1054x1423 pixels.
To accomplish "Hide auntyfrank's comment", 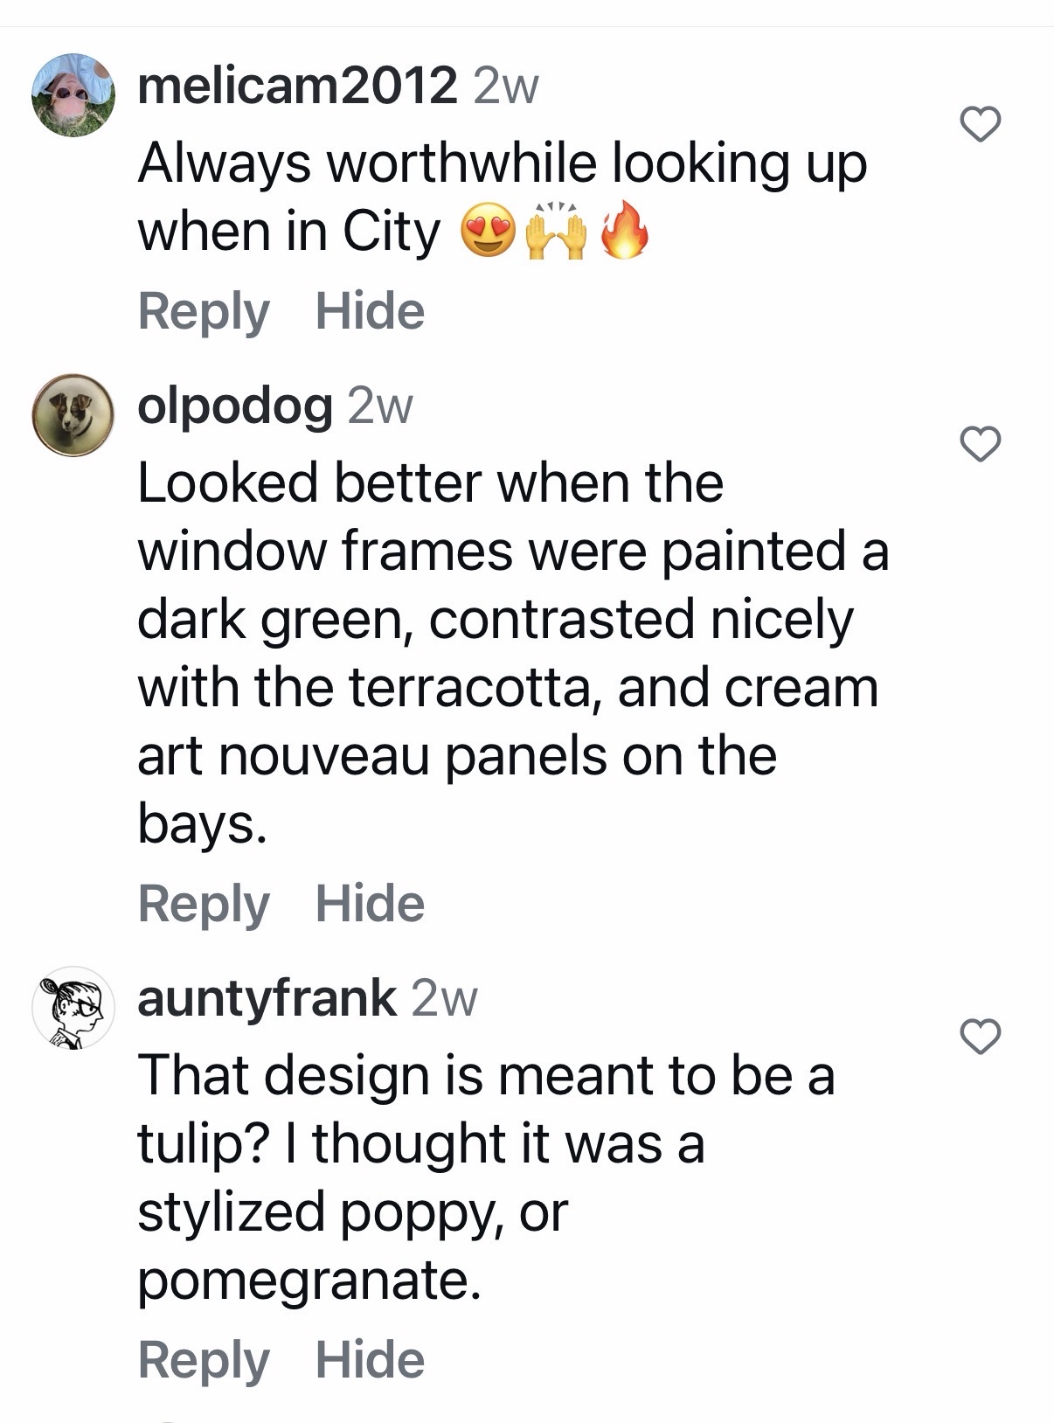I will pos(370,1360).
